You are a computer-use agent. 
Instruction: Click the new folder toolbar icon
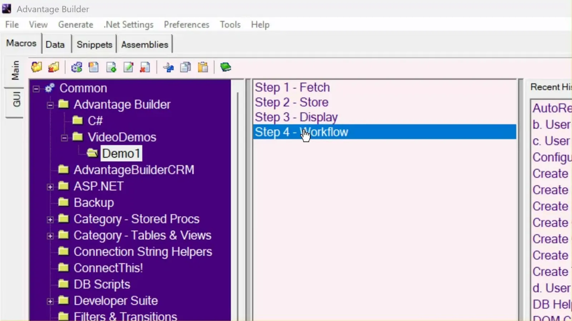click(36, 67)
